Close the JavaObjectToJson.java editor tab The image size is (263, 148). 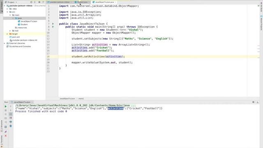115,2
